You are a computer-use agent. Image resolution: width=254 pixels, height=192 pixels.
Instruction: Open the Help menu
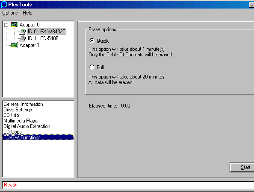(x=27, y=13)
